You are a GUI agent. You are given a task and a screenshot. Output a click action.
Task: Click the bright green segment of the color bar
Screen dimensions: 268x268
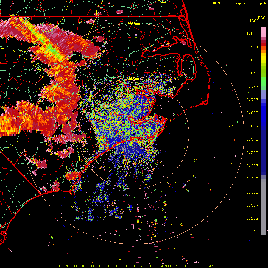pyautogui.click(x=263, y=81)
